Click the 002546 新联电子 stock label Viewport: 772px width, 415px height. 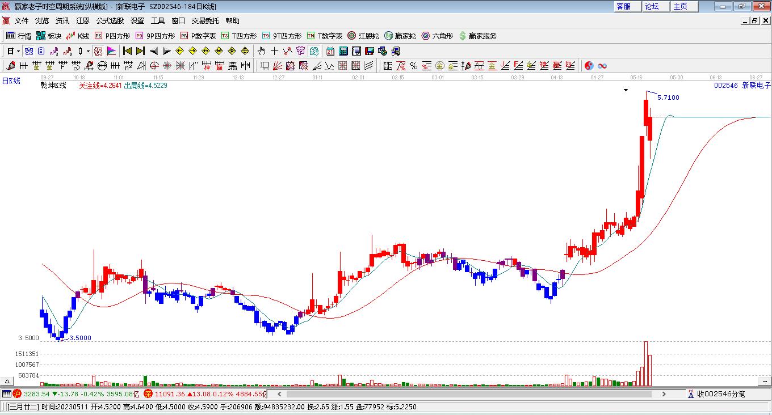click(x=742, y=86)
